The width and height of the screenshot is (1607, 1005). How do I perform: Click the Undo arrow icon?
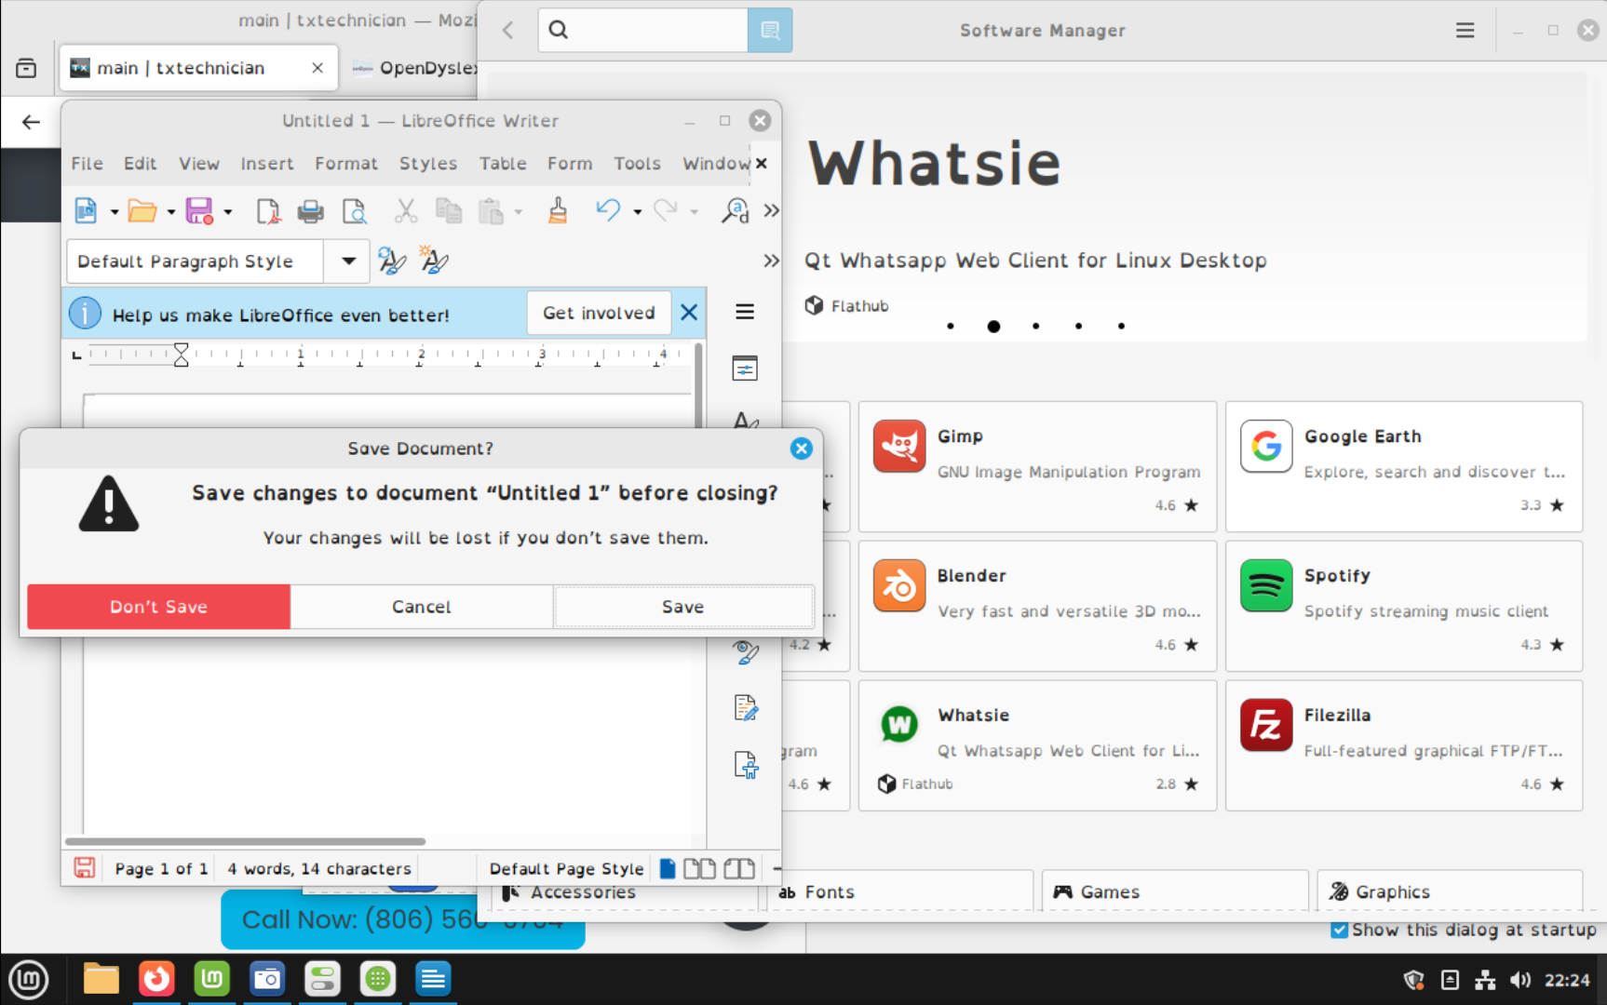608,210
